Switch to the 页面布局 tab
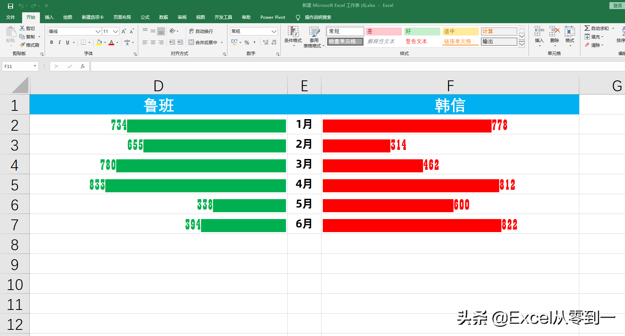The width and height of the screenshot is (625, 336). pyautogui.click(x=122, y=17)
